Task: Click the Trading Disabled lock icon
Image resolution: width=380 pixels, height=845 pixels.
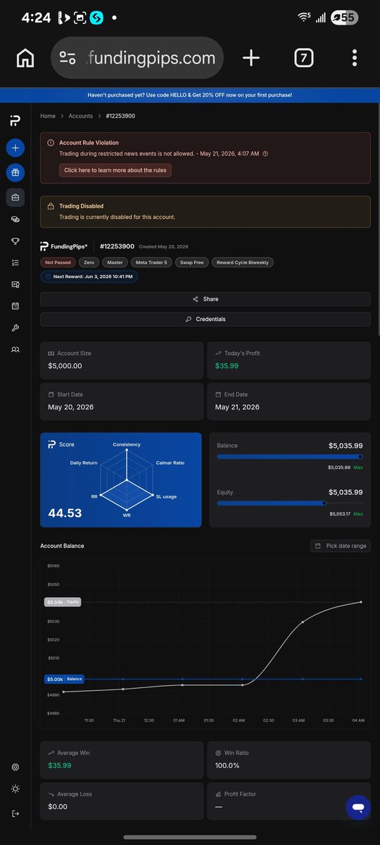Action: tap(51, 206)
